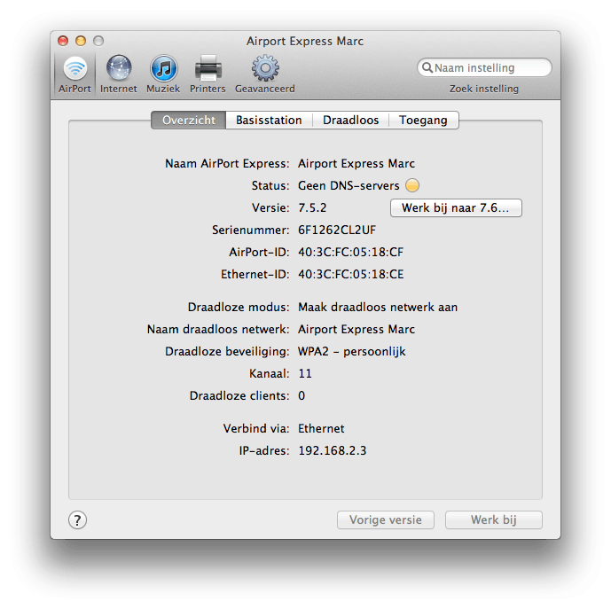Select the IP address 192.168.2.3
The height and width of the screenshot is (609, 611).
click(x=333, y=450)
